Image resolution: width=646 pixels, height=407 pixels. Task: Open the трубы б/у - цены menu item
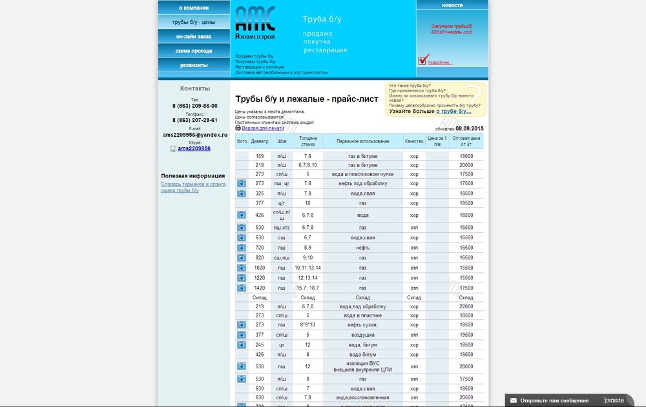[194, 22]
